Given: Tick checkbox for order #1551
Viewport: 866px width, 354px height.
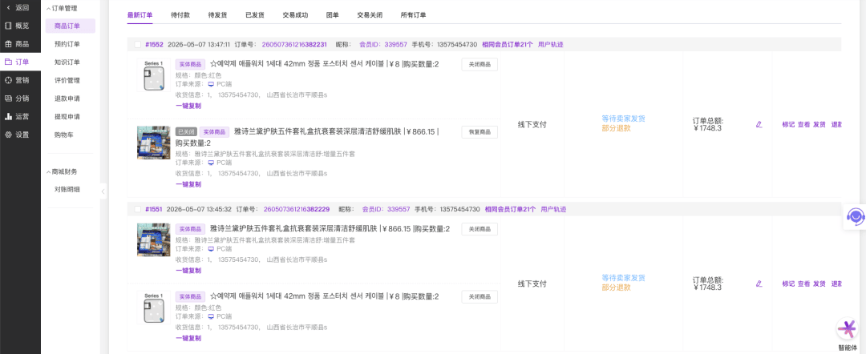Looking at the screenshot, I should [138, 210].
